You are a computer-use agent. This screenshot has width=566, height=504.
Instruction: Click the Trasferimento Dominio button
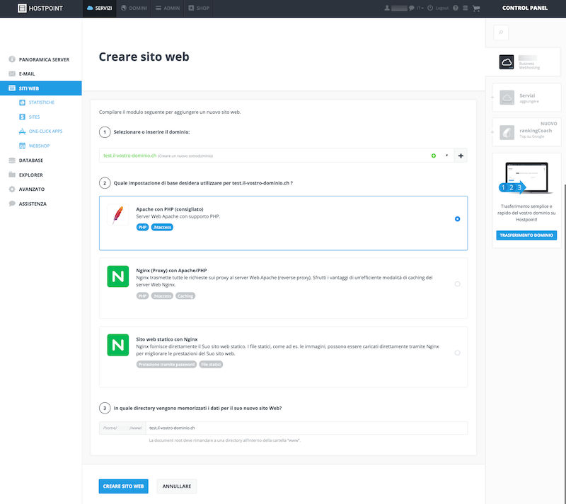pos(526,235)
